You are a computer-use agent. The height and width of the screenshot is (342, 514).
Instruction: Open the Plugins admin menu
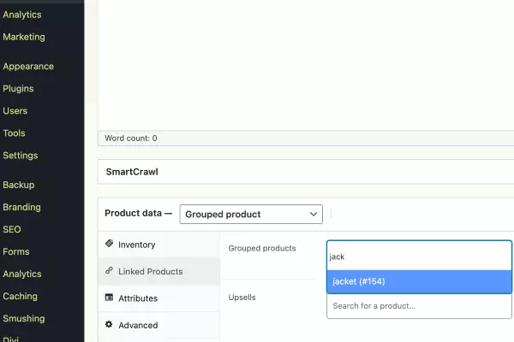coord(18,88)
